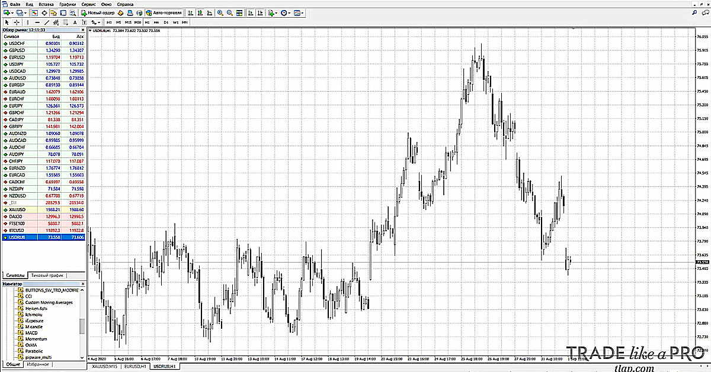
Task: Zoom out of the chart
Action: [x=230, y=12]
